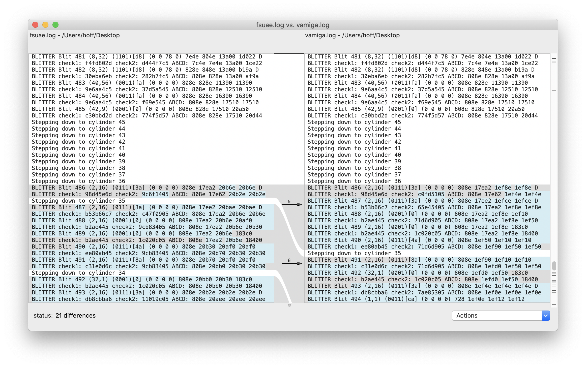
Task: Select 'check1: f4fd802d' line in left pane
Action: [x=147, y=63]
